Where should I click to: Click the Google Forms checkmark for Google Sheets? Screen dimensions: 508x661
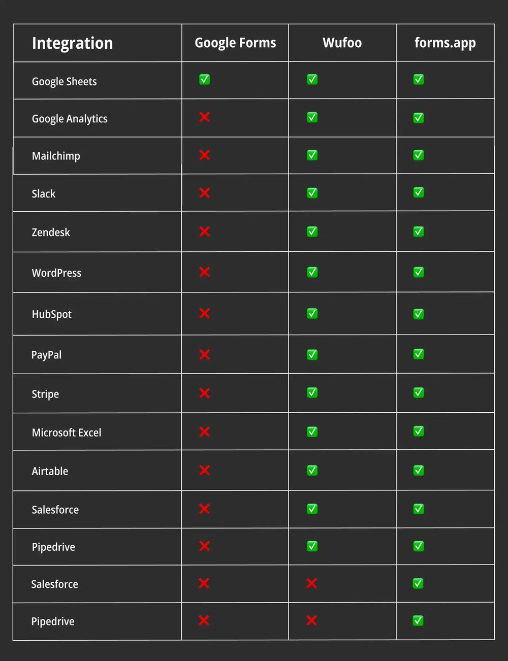pos(204,80)
